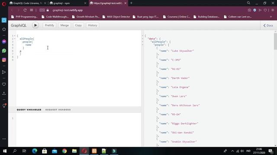The width and height of the screenshot is (277, 155).
Task: Open Colleen van Lent bookmark
Action: click(x=238, y=17)
